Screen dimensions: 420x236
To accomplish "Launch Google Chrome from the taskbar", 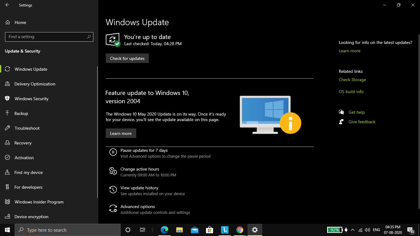I will (240, 230).
